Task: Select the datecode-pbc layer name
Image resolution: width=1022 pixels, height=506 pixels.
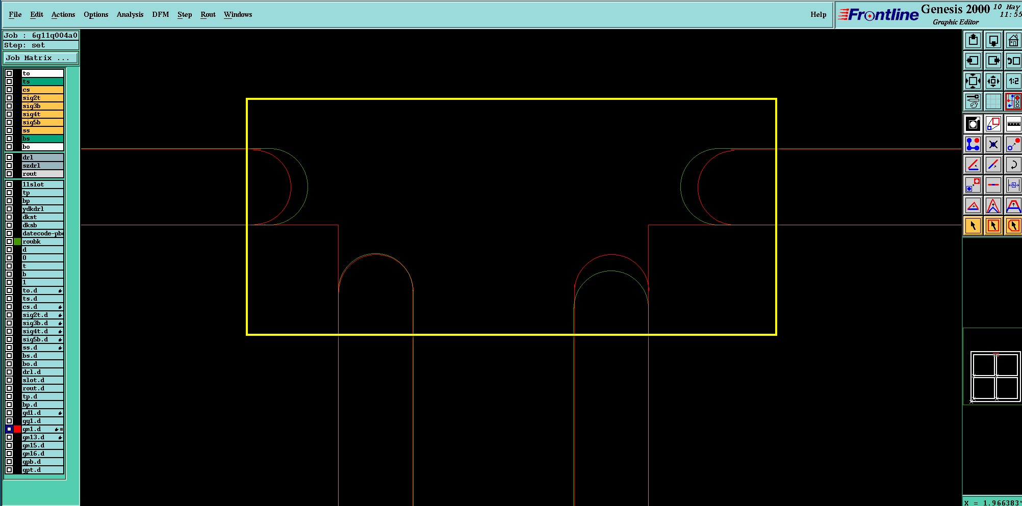Action: coord(43,233)
